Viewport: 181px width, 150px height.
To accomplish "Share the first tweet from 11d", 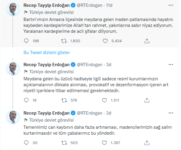I will coord(147,41).
